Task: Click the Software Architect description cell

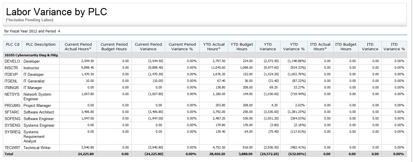Action: (x=39, y=112)
